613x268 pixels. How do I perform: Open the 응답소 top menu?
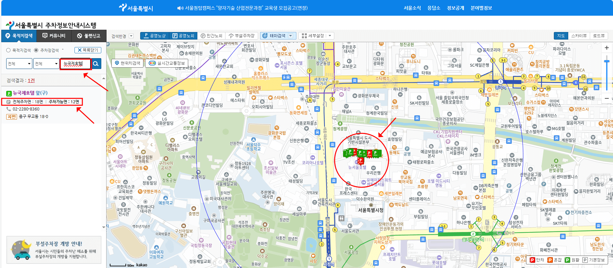click(x=434, y=8)
